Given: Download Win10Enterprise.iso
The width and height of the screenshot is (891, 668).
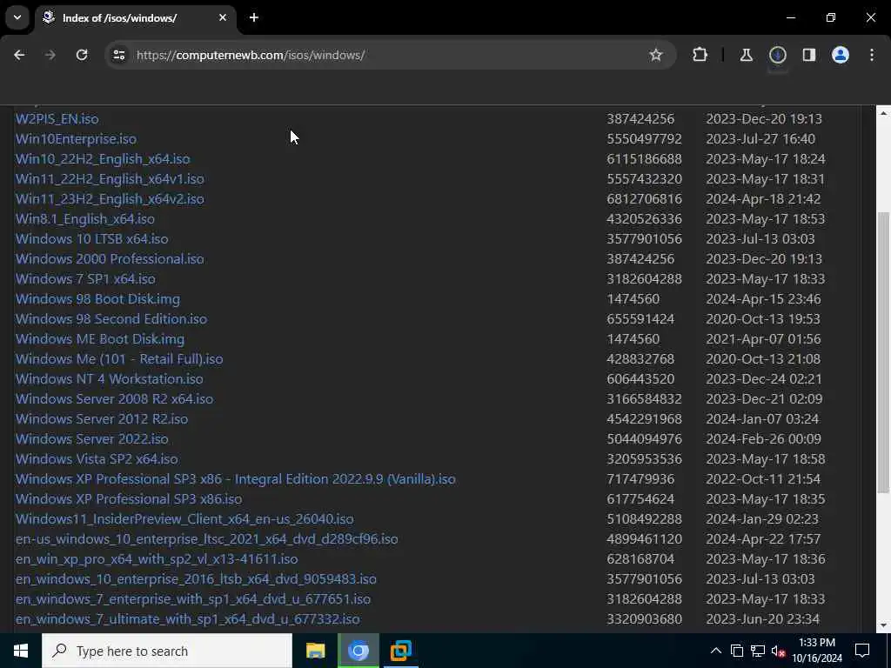Looking at the screenshot, I should [x=76, y=138].
